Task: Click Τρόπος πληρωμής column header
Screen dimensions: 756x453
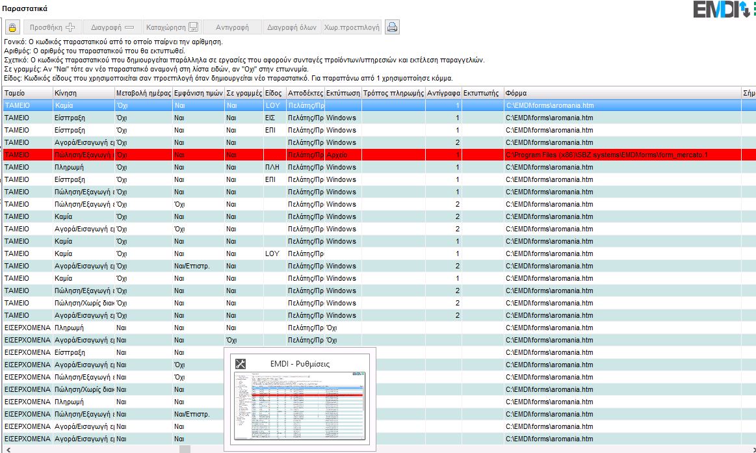Action: (393, 93)
